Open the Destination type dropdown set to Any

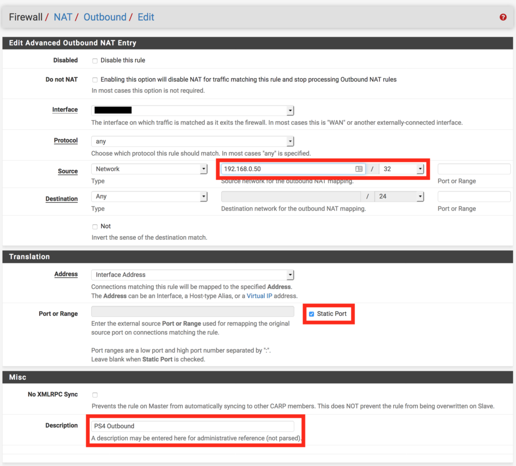[x=149, y=196]
